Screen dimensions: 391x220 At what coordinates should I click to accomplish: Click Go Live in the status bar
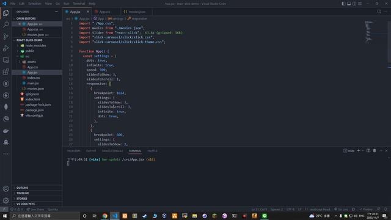(x=341, y=209)
